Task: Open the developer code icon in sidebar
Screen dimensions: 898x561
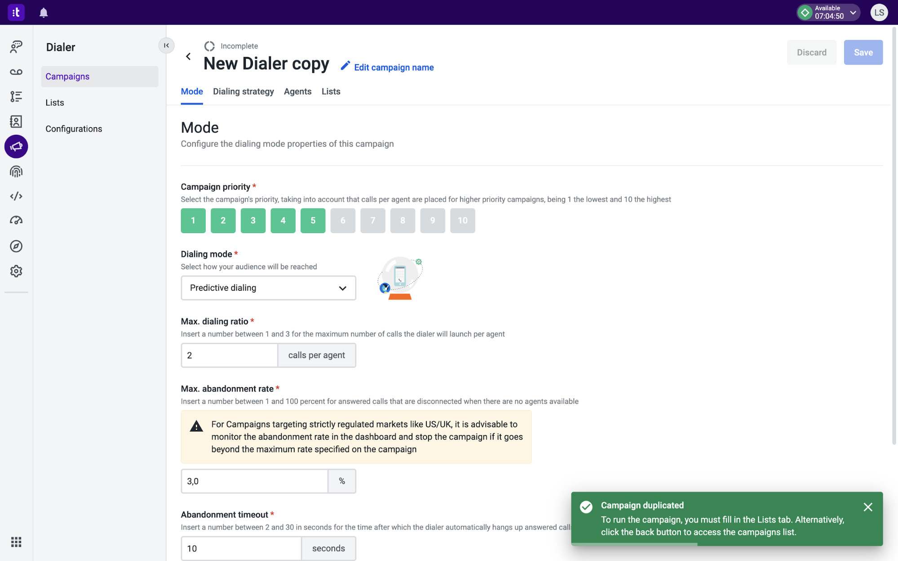Action: 16,196
